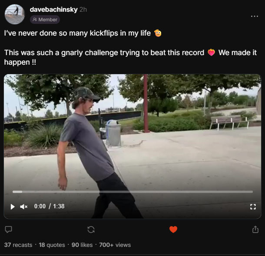
Task: Enter fullscreen video mode
Action: 253,207
